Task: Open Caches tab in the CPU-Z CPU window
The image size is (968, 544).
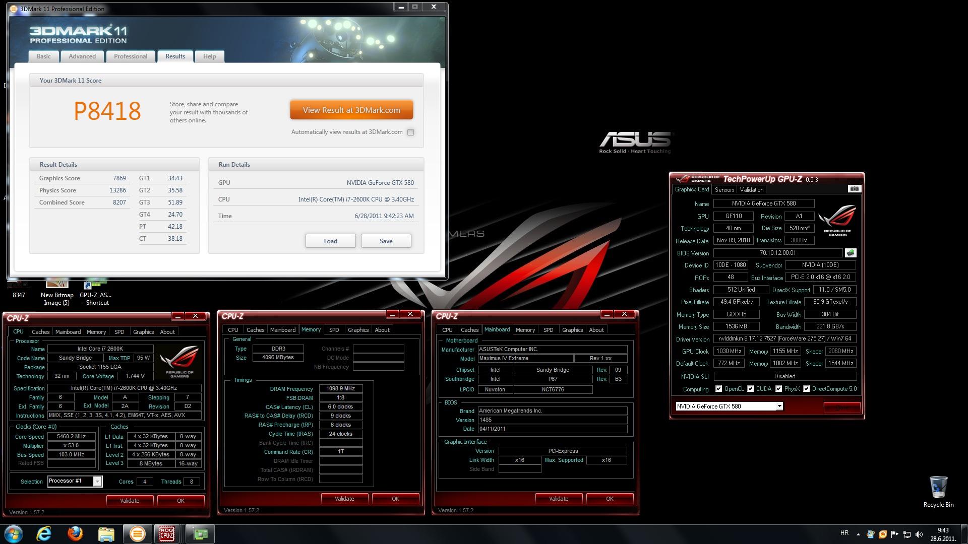Action: coord(41,332)
